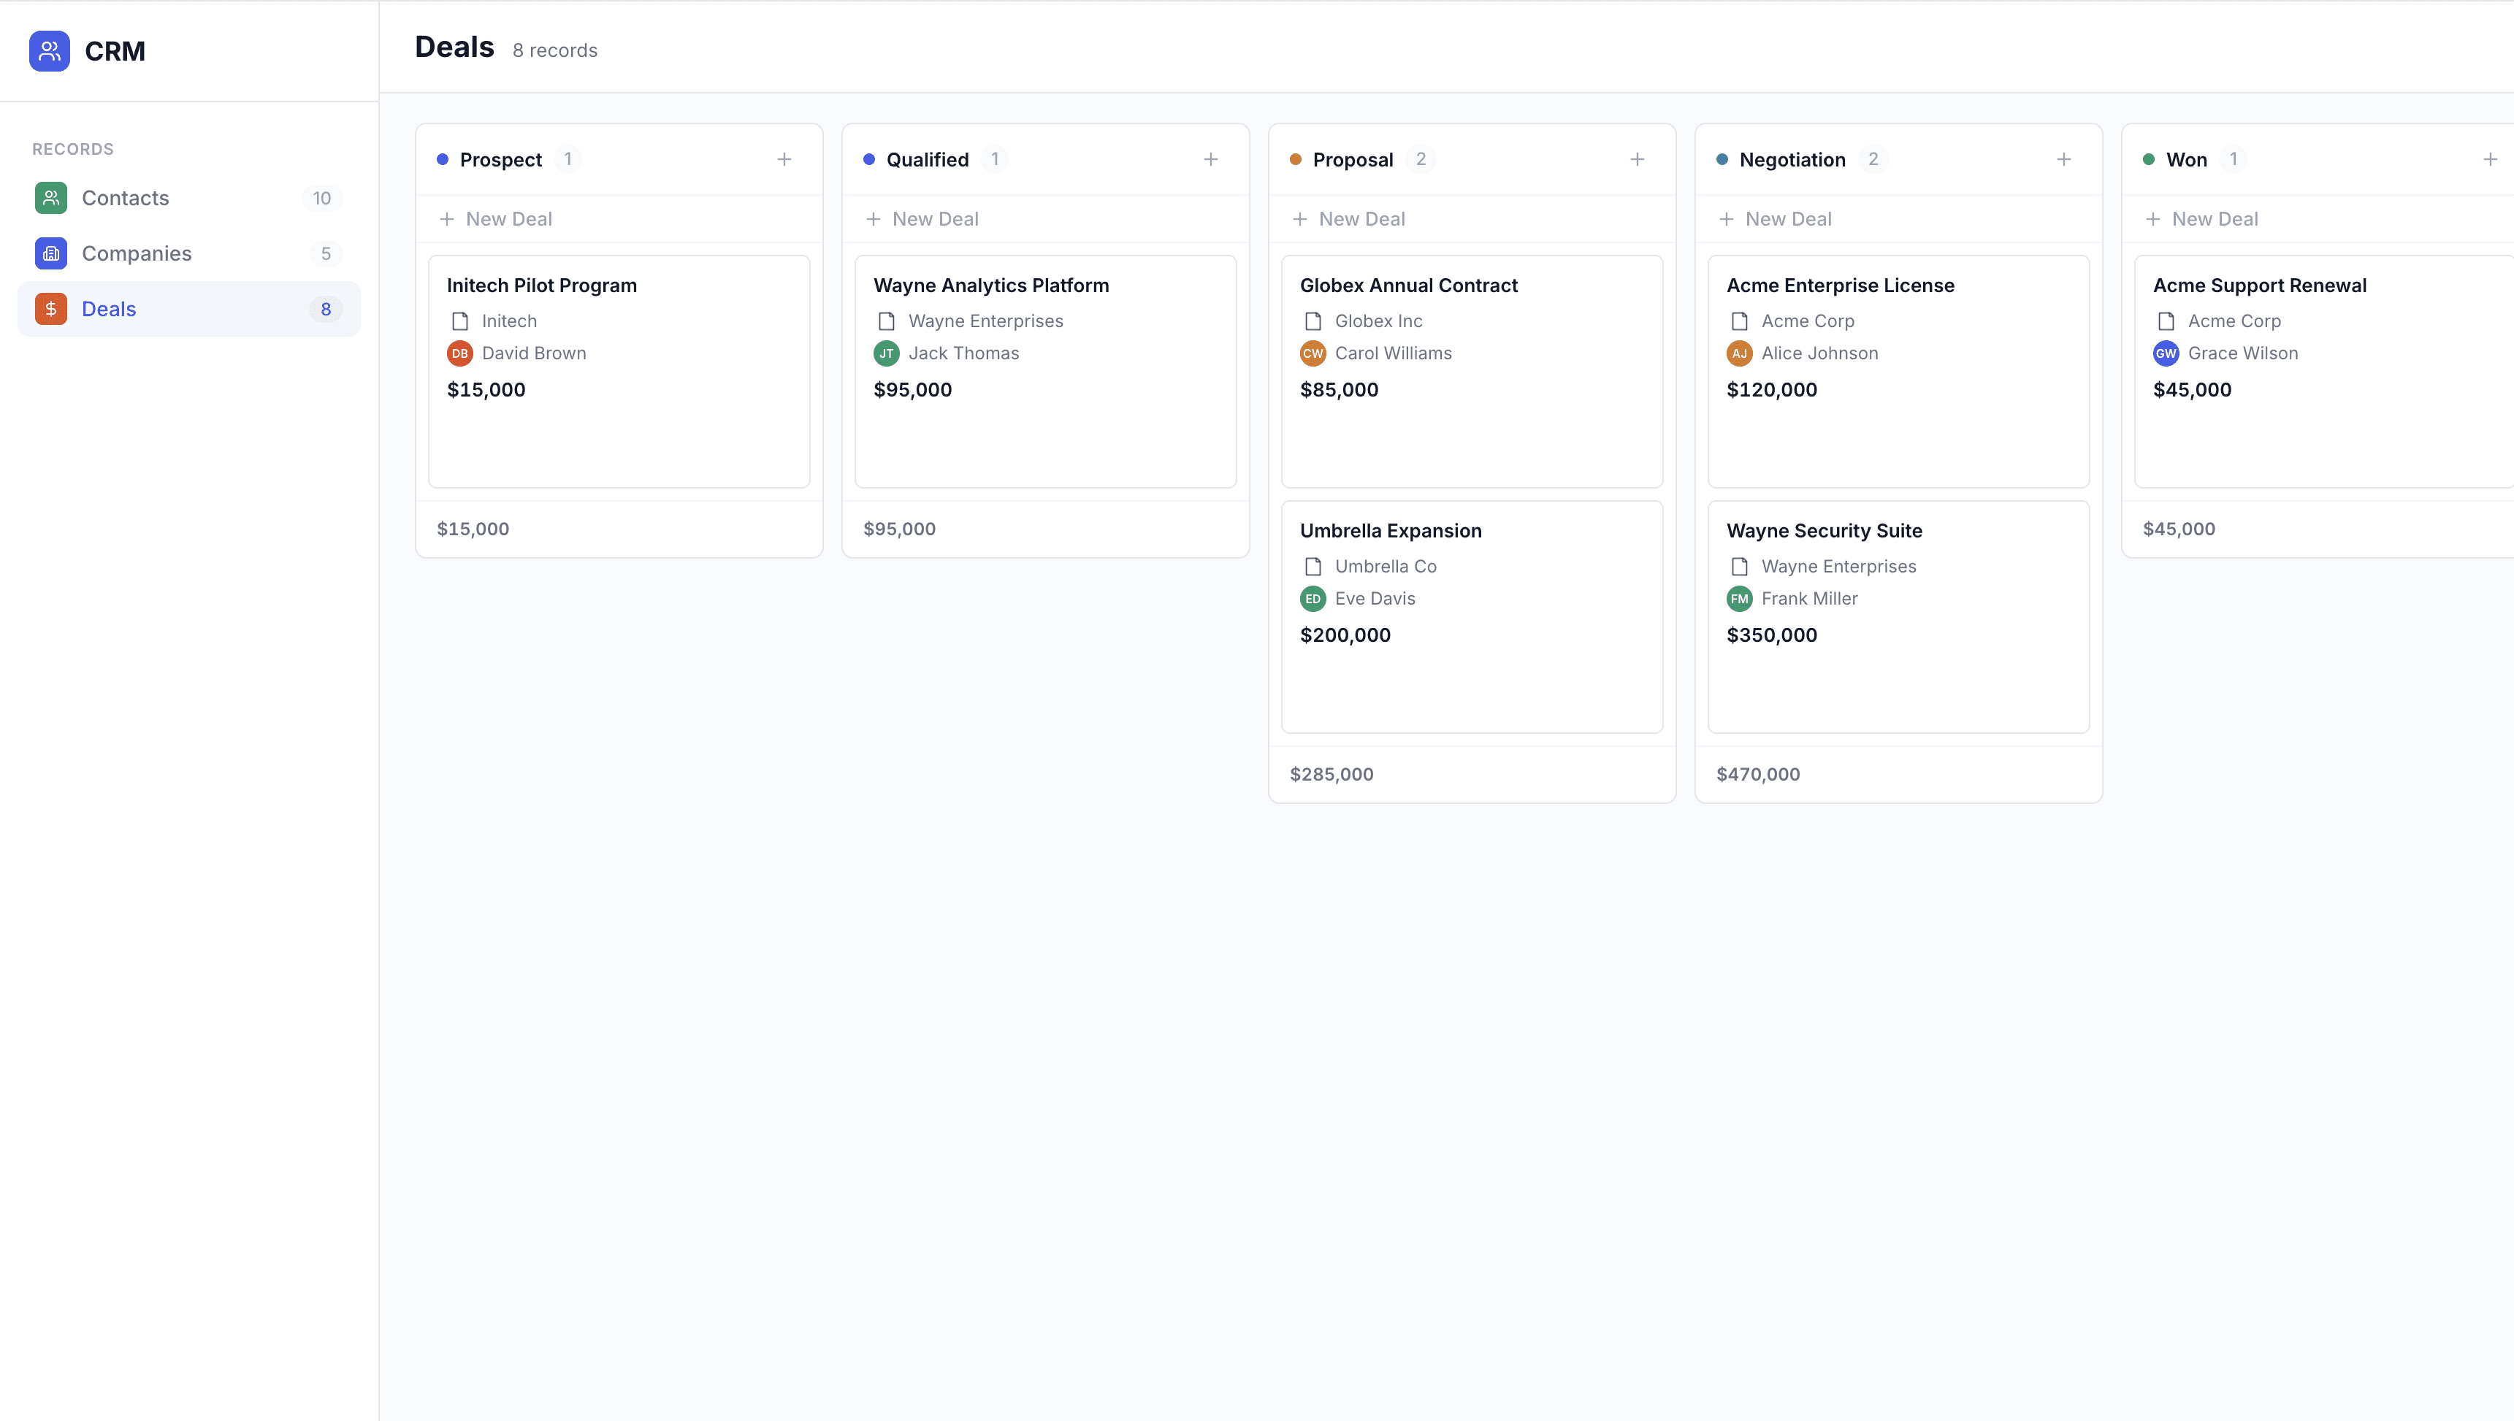The height and width of the screenshot is (1421, 2514).
Task: Click the plus icon in Prospect header
Action: tap(784, 159)
